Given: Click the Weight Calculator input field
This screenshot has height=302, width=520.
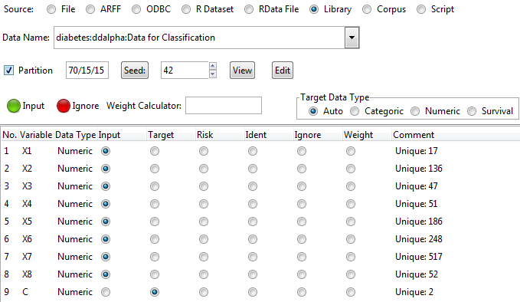Looking at the screenshot, I should (224, 106).
